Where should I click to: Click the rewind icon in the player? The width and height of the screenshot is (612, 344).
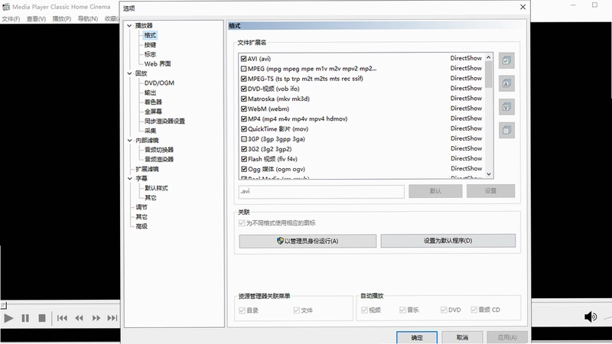tap(79, 318)
